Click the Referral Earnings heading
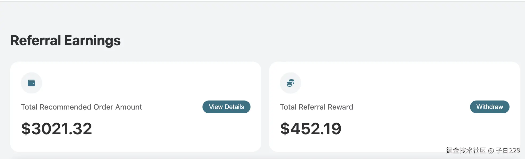Screen dimensions: 525x159 65,41
